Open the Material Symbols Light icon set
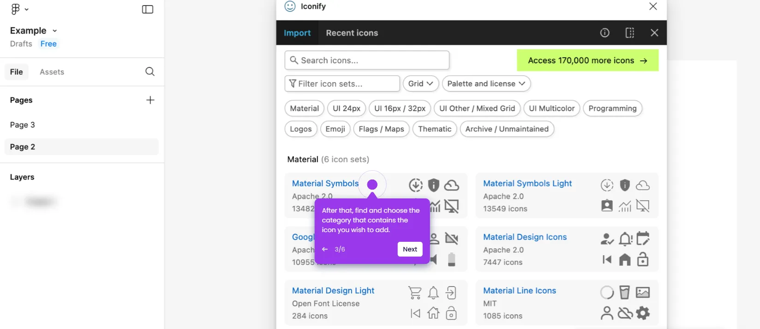This screenshot has width=760, height=329. (x=527, y=184)
